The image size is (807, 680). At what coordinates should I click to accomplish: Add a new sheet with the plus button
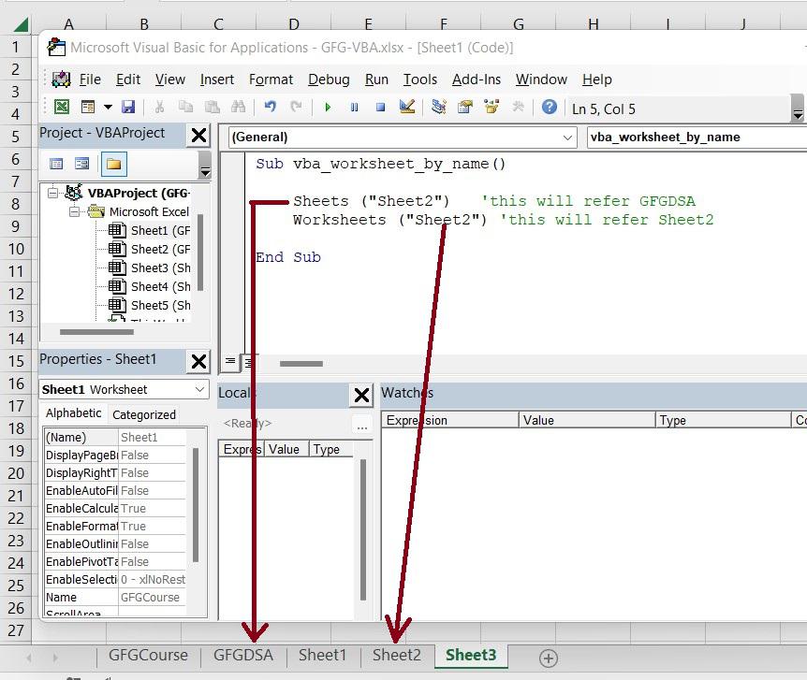pyautogui.click(x=549, y=658)
